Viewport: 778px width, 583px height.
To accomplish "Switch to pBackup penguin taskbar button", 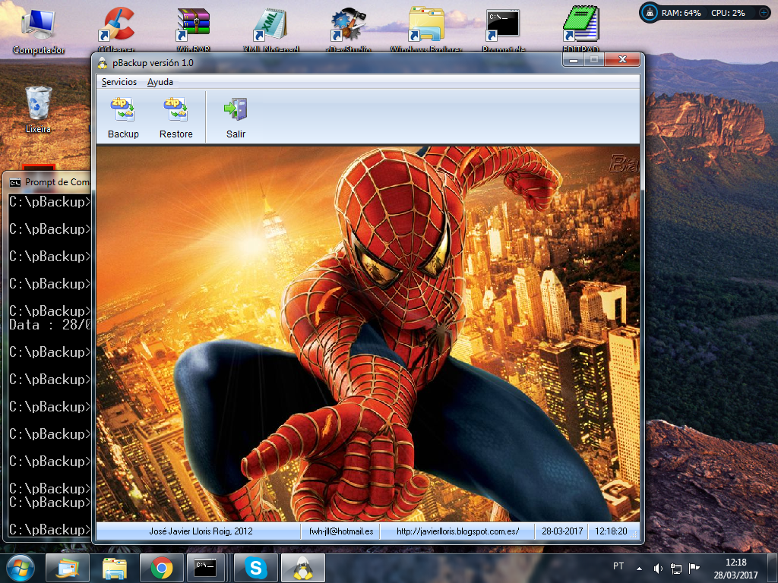I will coord(303,567).
